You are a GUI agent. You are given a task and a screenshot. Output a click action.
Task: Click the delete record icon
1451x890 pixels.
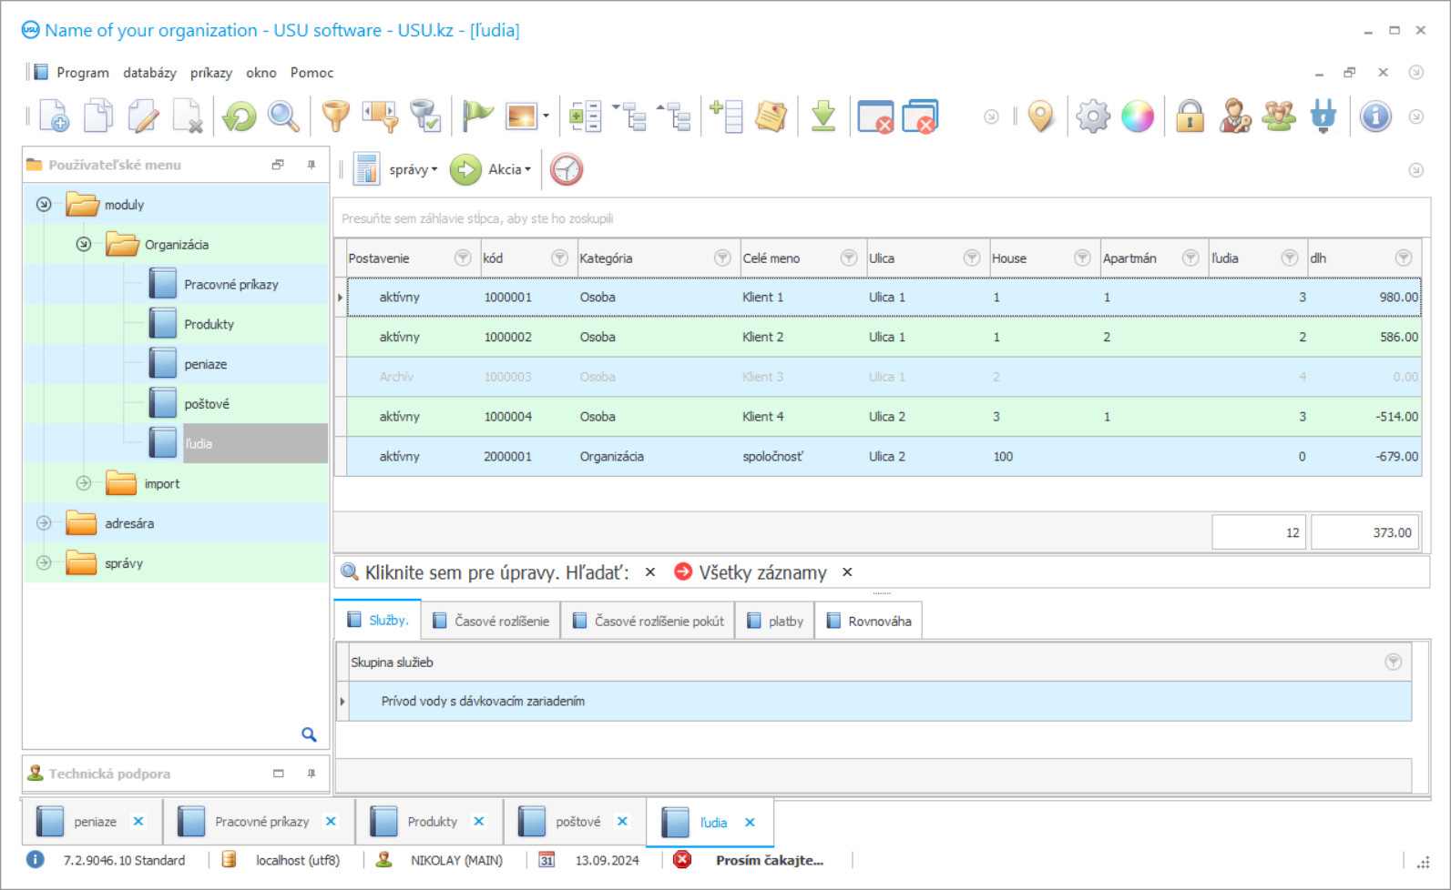(188, 116)
